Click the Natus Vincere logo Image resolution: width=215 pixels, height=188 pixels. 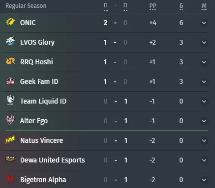[10, 139]
